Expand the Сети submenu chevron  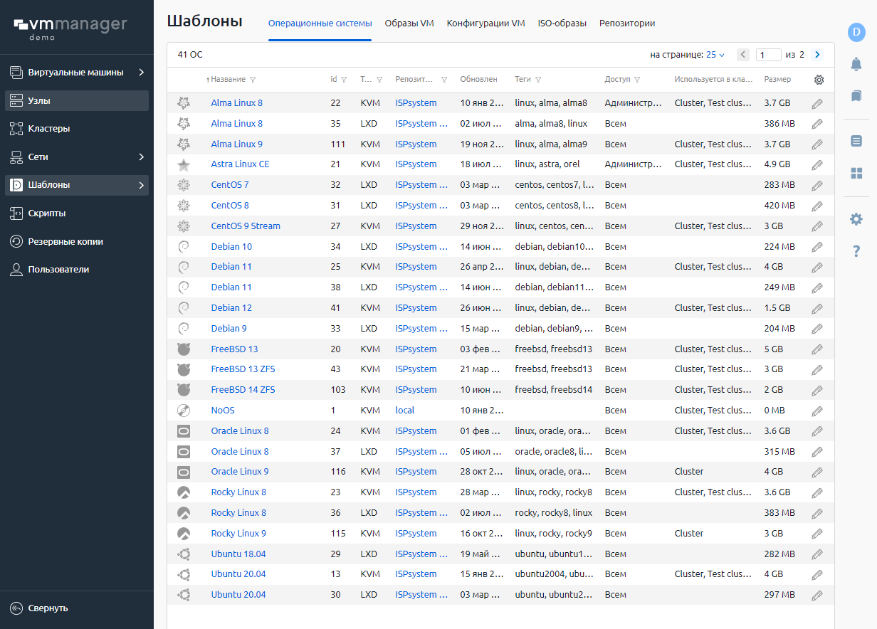pyautogui.click(x=141, y=157)
